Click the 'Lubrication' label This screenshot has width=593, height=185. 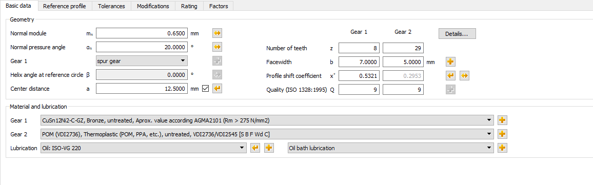click(23, 148)
